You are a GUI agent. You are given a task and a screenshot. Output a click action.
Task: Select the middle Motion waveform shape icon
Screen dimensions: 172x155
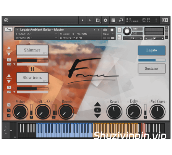(x=9, y=110)
